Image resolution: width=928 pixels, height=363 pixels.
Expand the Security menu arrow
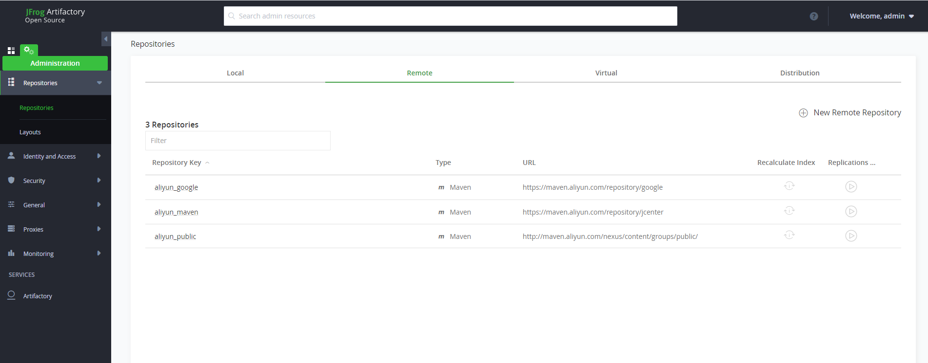(x=99, y=180)
